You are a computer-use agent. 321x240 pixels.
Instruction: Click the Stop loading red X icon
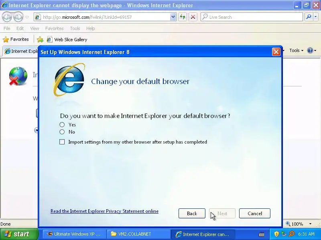click(193, 17)
